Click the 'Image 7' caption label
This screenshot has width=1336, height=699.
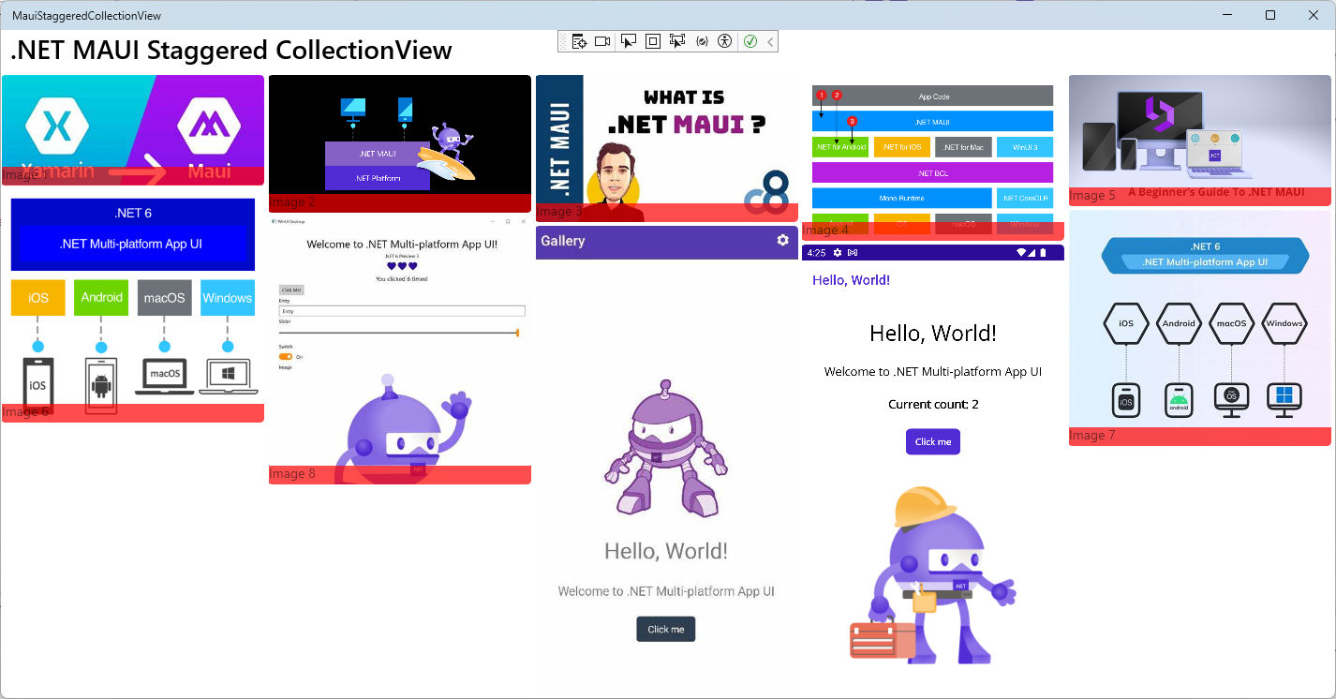[1092, 436]
